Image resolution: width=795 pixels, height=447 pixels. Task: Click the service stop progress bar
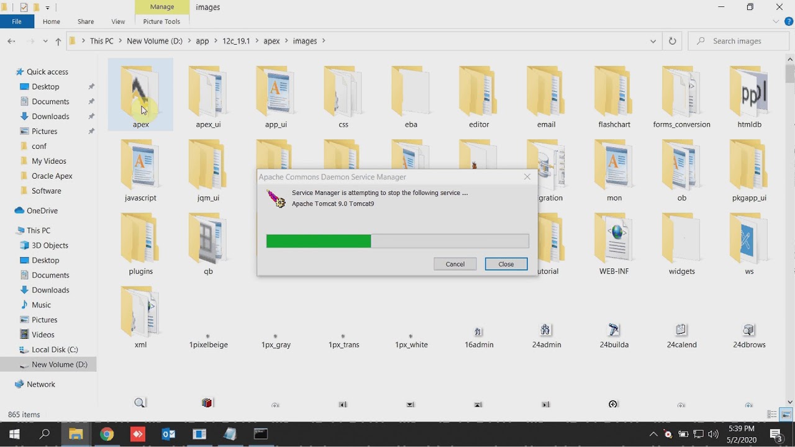click(x=397, y=241)
